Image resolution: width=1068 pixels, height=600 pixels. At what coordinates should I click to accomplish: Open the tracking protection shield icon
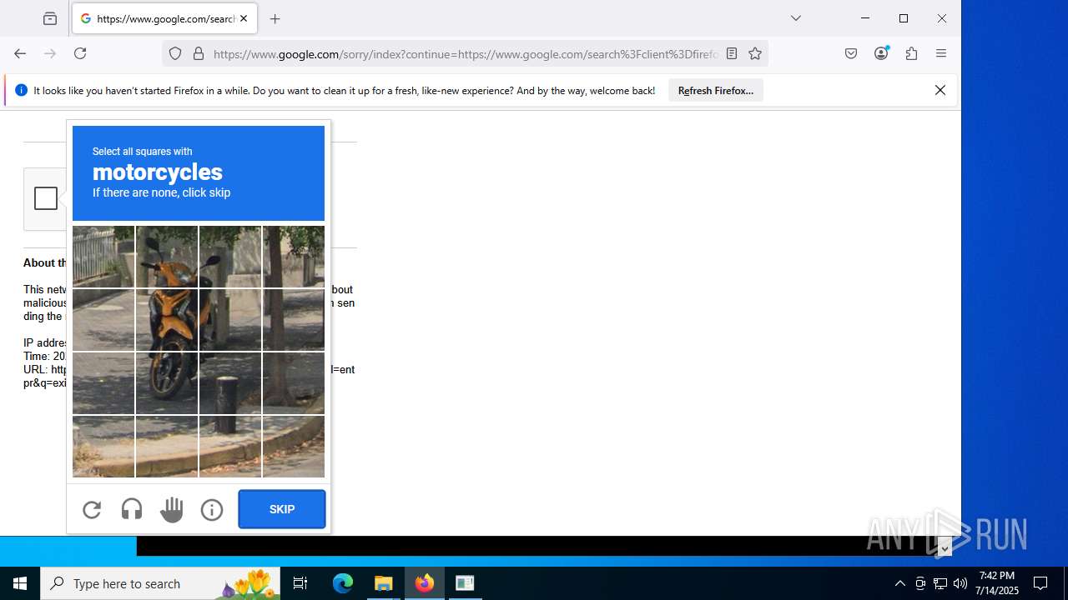click(175, 53)
